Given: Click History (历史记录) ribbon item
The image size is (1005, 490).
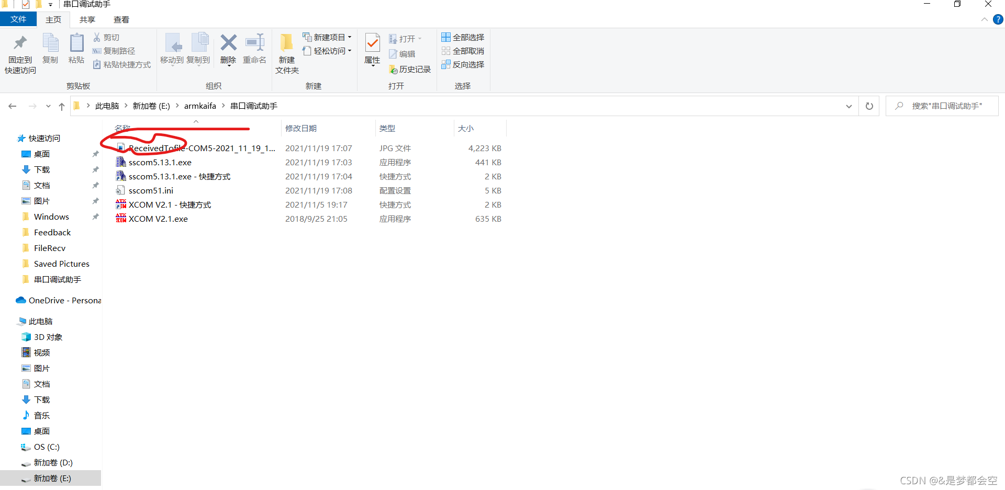Looking at the screenshot, I should (410, 70).
